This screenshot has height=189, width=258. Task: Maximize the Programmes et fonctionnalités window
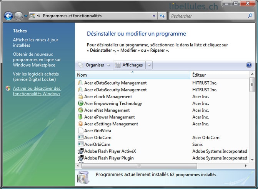pos(236,3)
